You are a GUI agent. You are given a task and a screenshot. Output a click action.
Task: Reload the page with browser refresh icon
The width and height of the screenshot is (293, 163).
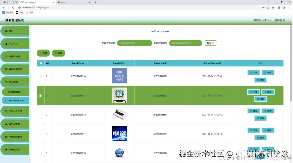(x=13, y=8)
